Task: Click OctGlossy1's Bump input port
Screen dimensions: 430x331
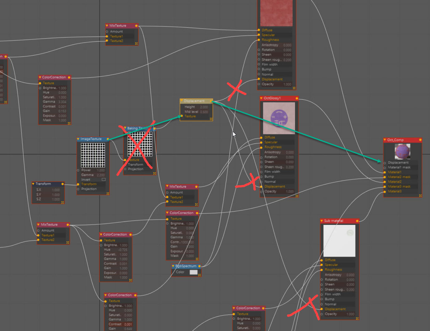Action: (261, 177)
